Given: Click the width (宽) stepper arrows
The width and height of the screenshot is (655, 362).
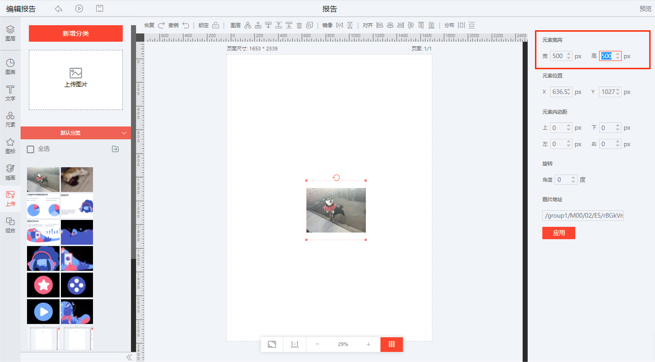Looking at the screenshot, I should [569, 56].
